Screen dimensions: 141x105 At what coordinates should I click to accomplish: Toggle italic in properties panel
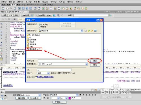[x=83, y=95]
